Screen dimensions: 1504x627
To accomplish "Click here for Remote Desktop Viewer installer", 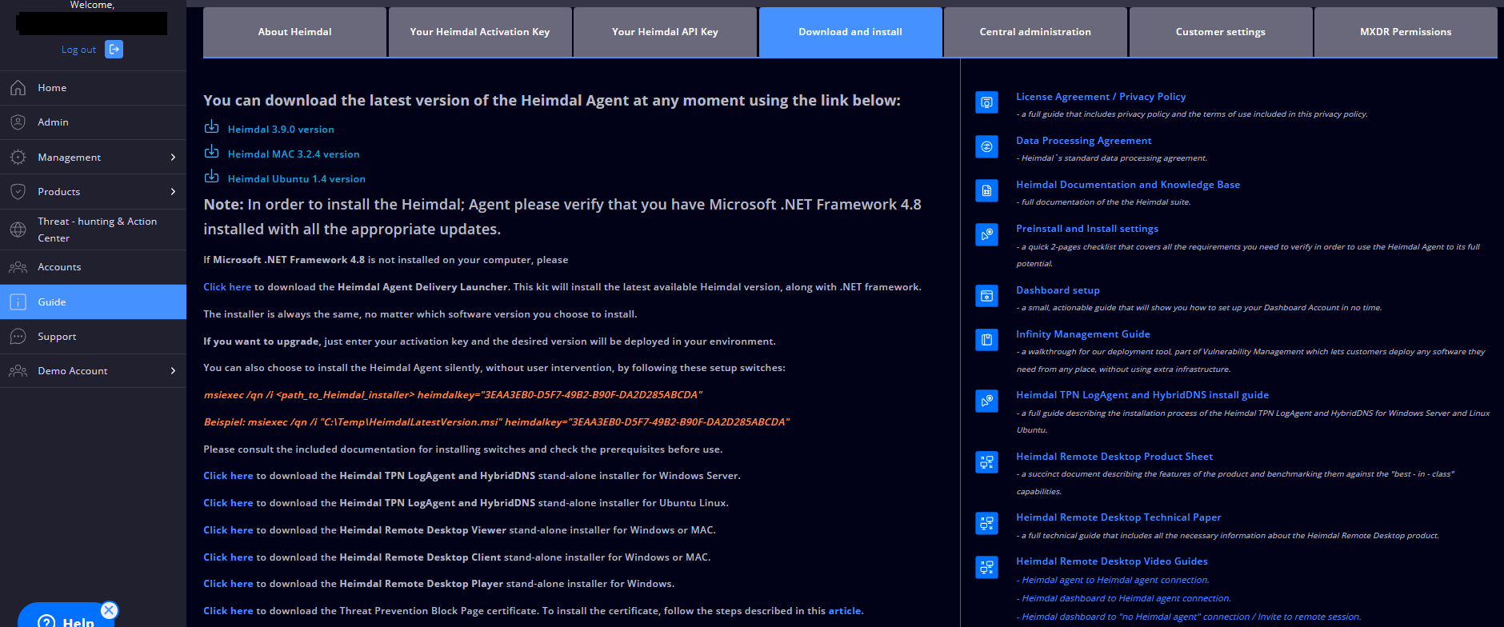I will [228, 530].
